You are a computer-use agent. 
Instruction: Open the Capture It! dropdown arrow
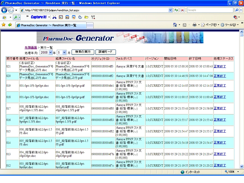[49, 17]
